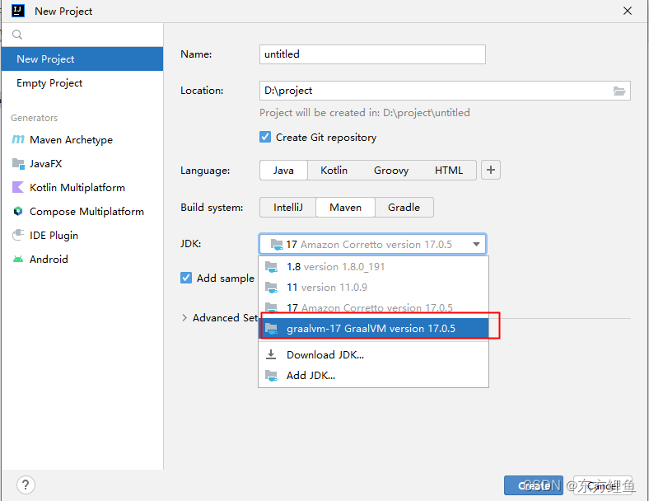This screenshot has height=501, width=649.
Task: Click the Name input field
Action: [x=372, y=54]
